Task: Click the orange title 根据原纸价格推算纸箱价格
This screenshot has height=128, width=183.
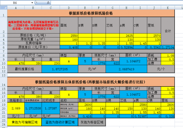Action: [91, 13]
